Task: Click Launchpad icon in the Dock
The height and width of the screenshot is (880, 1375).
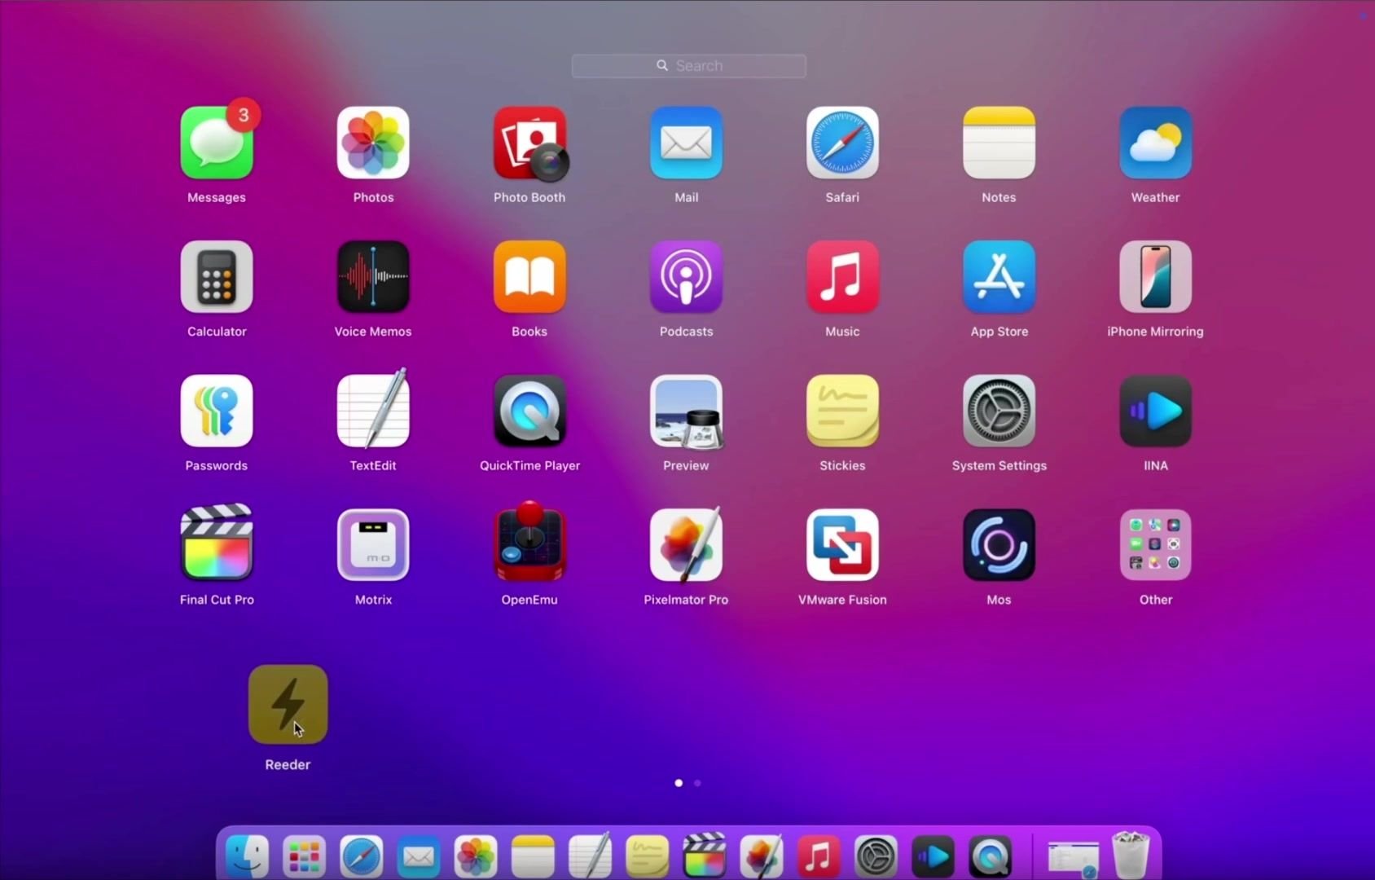Action: (304, 856)
